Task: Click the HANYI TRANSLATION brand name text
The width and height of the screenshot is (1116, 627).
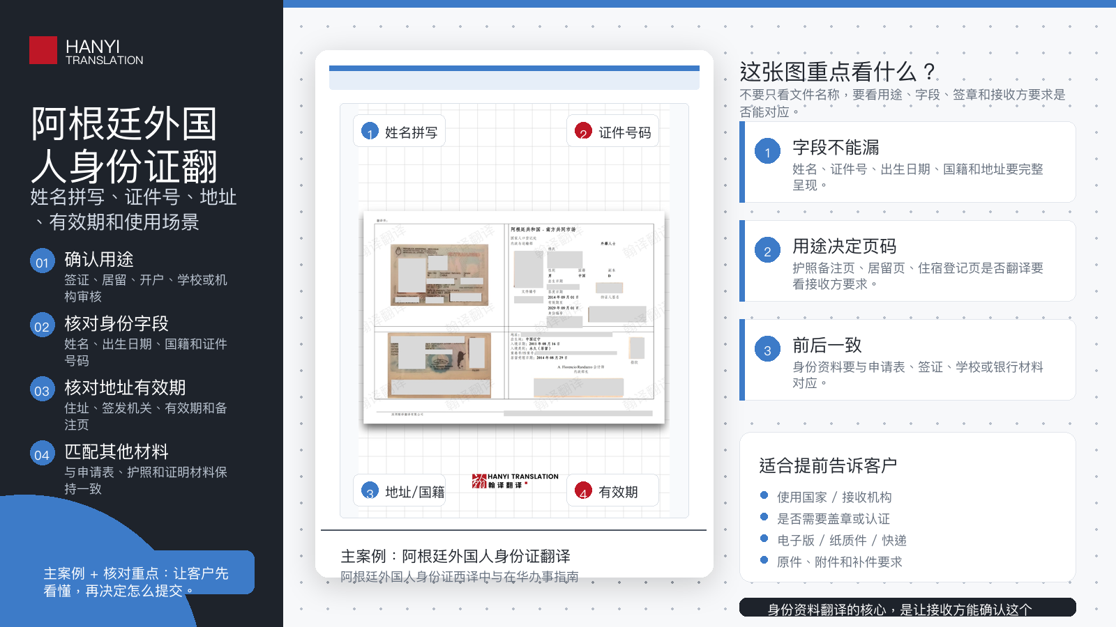Action: pos(105,52)
